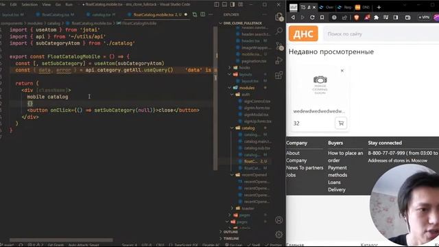Open browser extensions puzzle icon

point(377,17)
